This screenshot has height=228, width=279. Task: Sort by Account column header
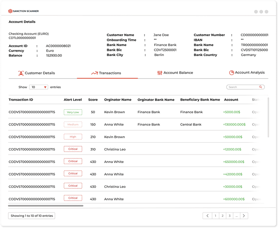231,100
